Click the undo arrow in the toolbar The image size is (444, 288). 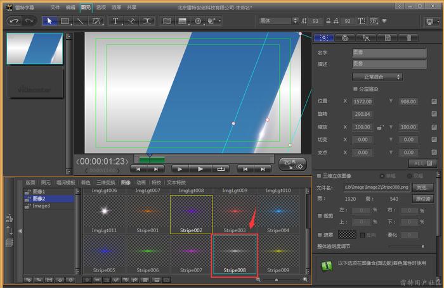tap(14, 21)
